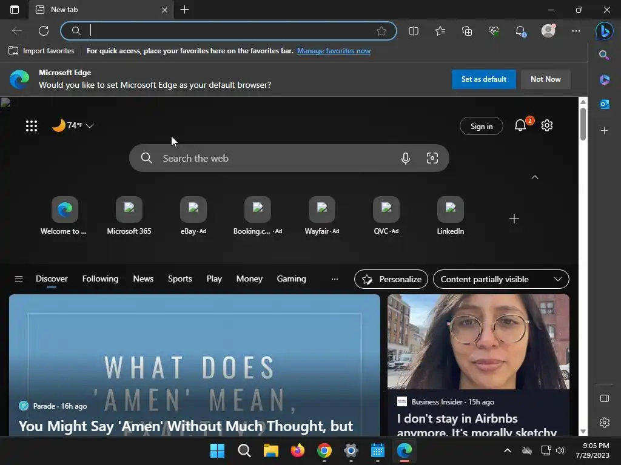Open the profile avatar icon

(548, 31)
